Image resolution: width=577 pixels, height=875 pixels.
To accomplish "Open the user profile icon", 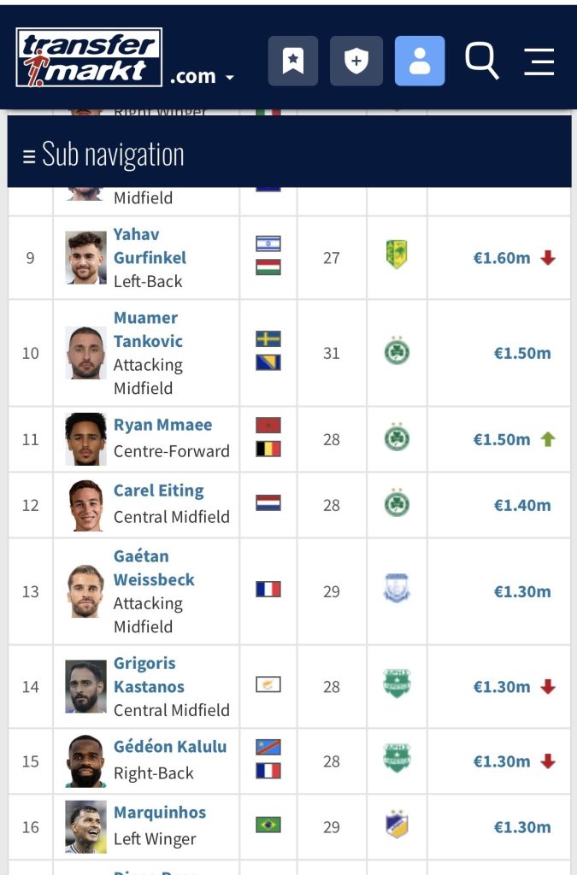I will 419,61.
